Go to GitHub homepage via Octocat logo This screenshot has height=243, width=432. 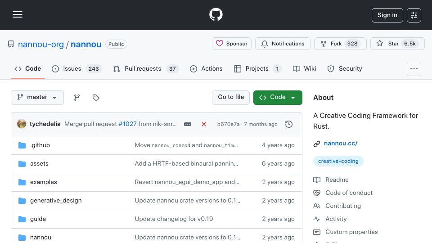216,14
